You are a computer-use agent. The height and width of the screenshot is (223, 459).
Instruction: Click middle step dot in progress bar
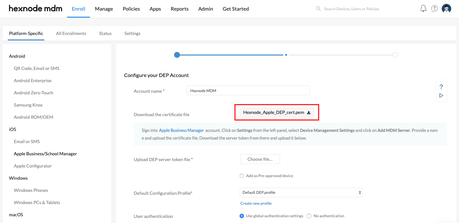tap(286, 55)
